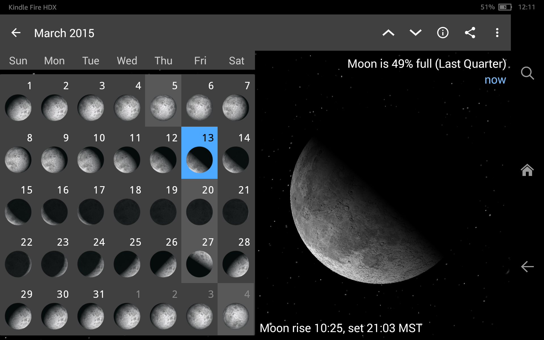Click the back arrow beside March 2015
This screenshot has height=340, width=544.
(16, 33)
